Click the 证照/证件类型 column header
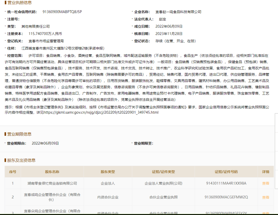This screenshot has height=215, width=278. (x=163, y=172)
